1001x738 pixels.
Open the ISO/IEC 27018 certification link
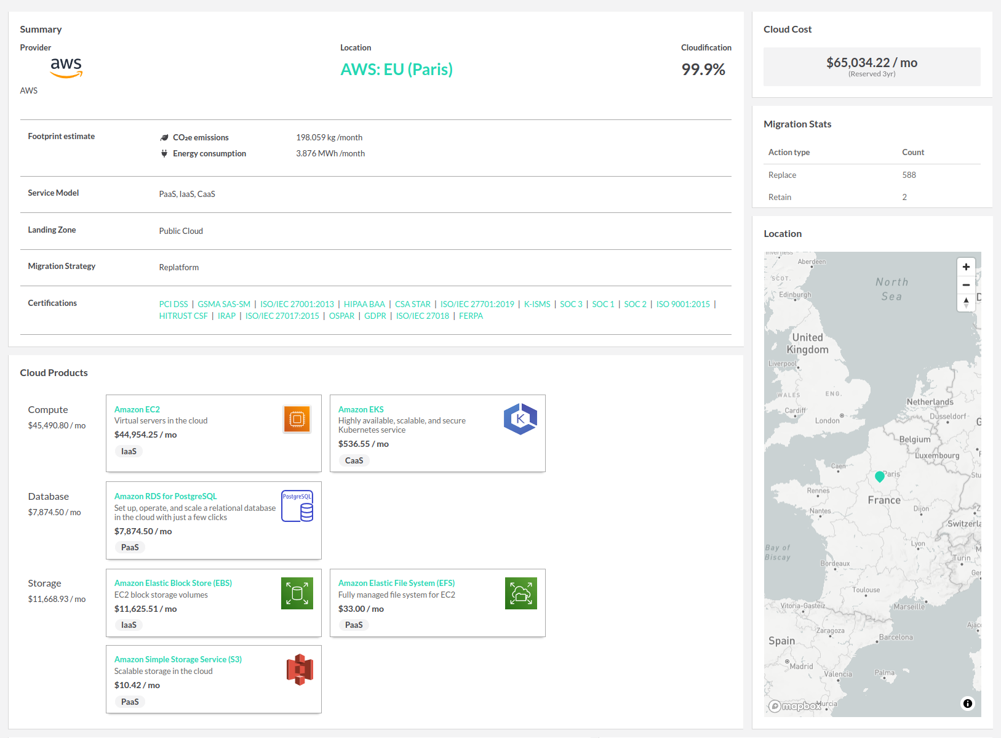tap(423, 316)
